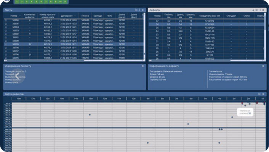Screen dimensions: 269x152
Task: Click the row icon for sheet 36795
Action: coord(6,58)
